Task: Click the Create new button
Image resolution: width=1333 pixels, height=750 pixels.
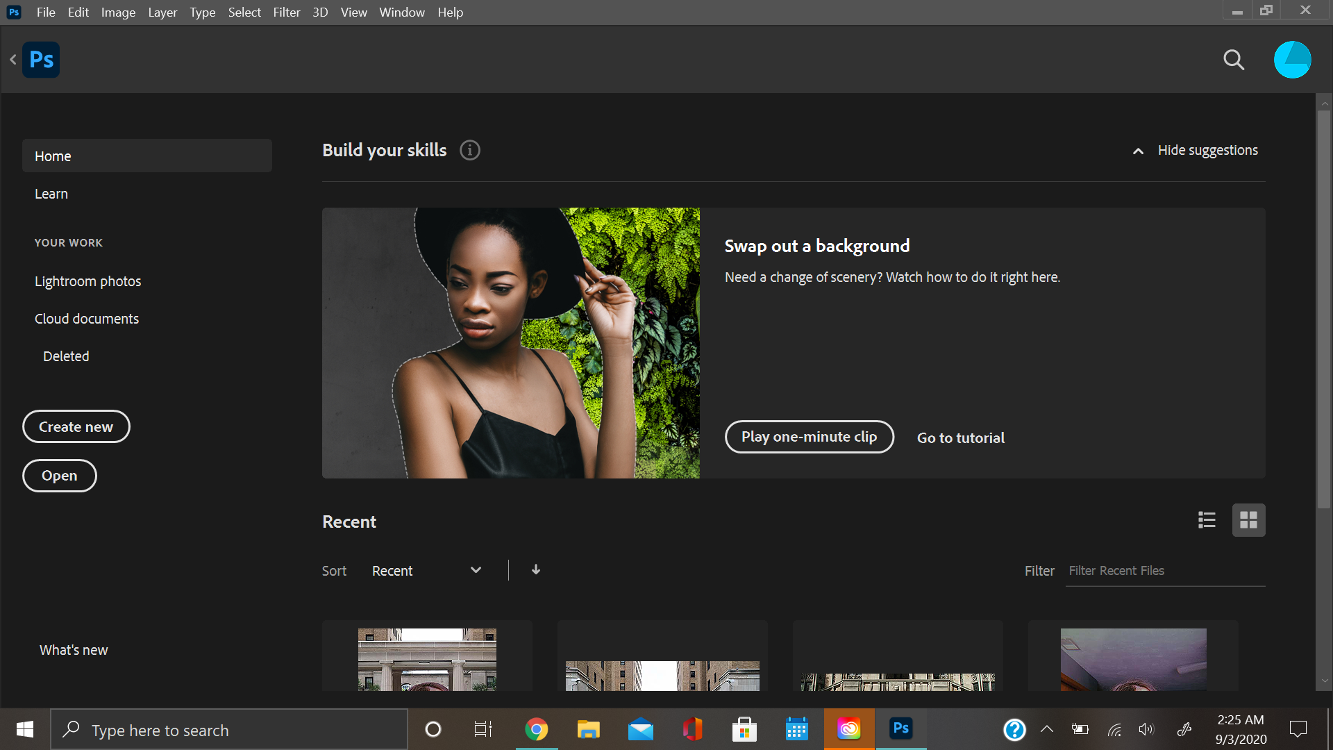Action: [76, 426]
